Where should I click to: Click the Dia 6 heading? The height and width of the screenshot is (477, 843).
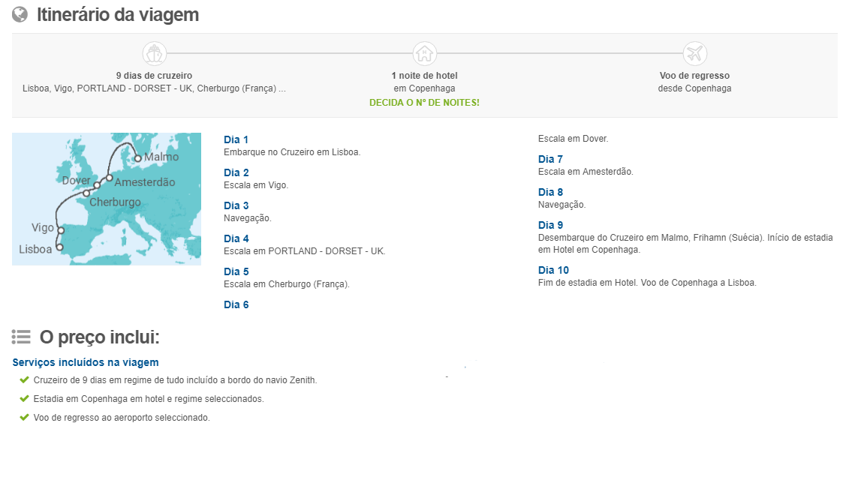pyautogui.click(x=236, y=304)
